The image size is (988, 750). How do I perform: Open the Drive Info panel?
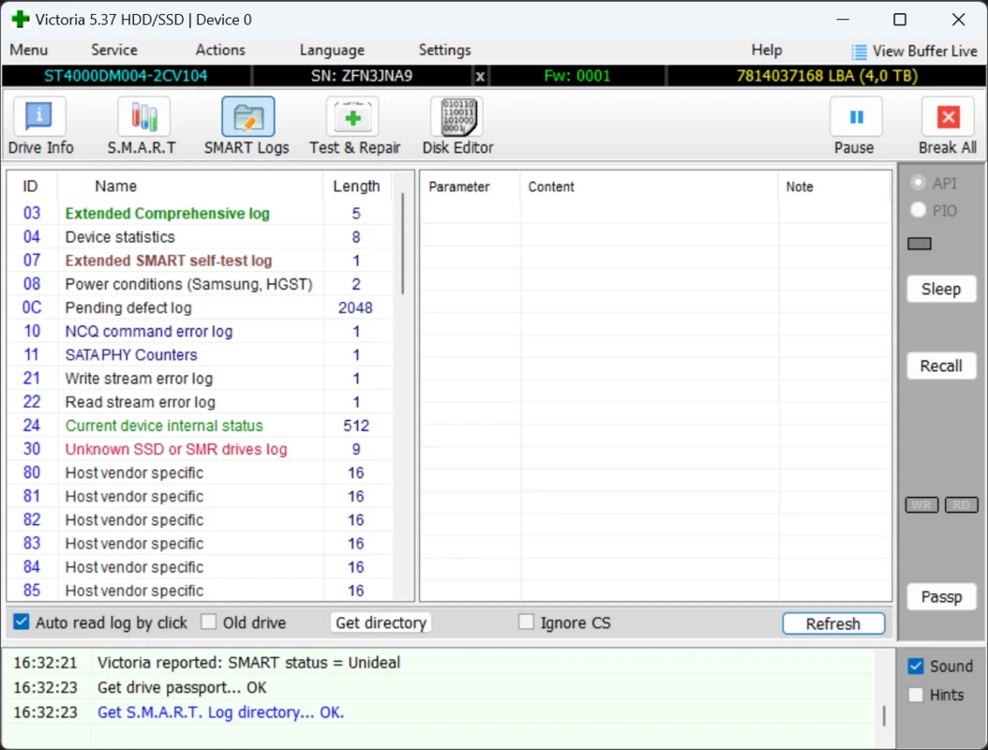tap(38, 117)
